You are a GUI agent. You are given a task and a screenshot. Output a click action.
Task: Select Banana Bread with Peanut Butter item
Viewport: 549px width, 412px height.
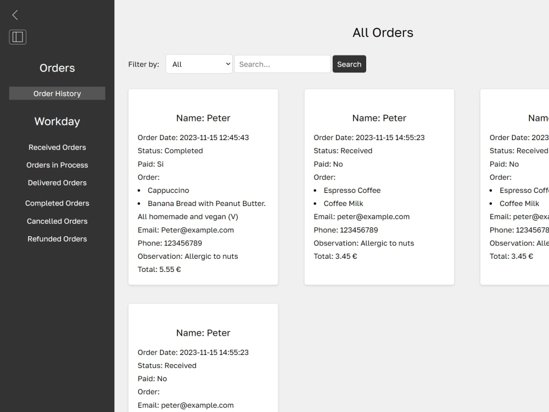[x=206, y=204]
